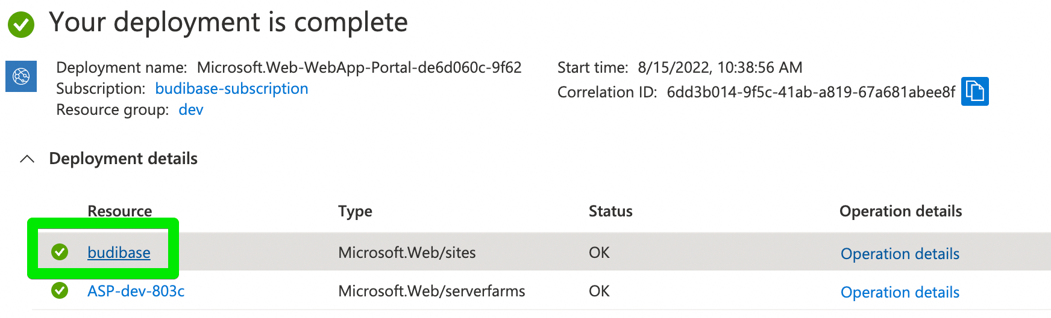Viewport: 1051px width, 318px height.
Task: Open the budibase-subscription link
Action: [231, 89]
